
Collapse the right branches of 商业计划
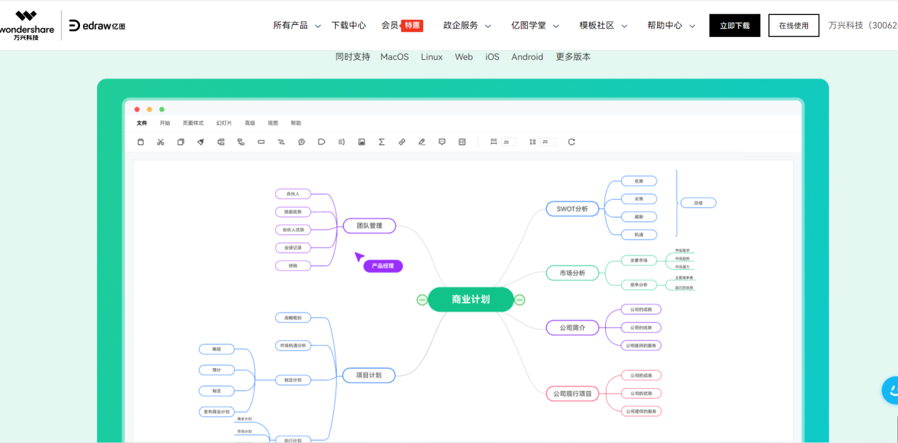[520, 299]
